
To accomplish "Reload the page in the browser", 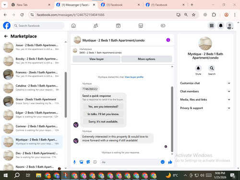I will click(x=22, y=15).
